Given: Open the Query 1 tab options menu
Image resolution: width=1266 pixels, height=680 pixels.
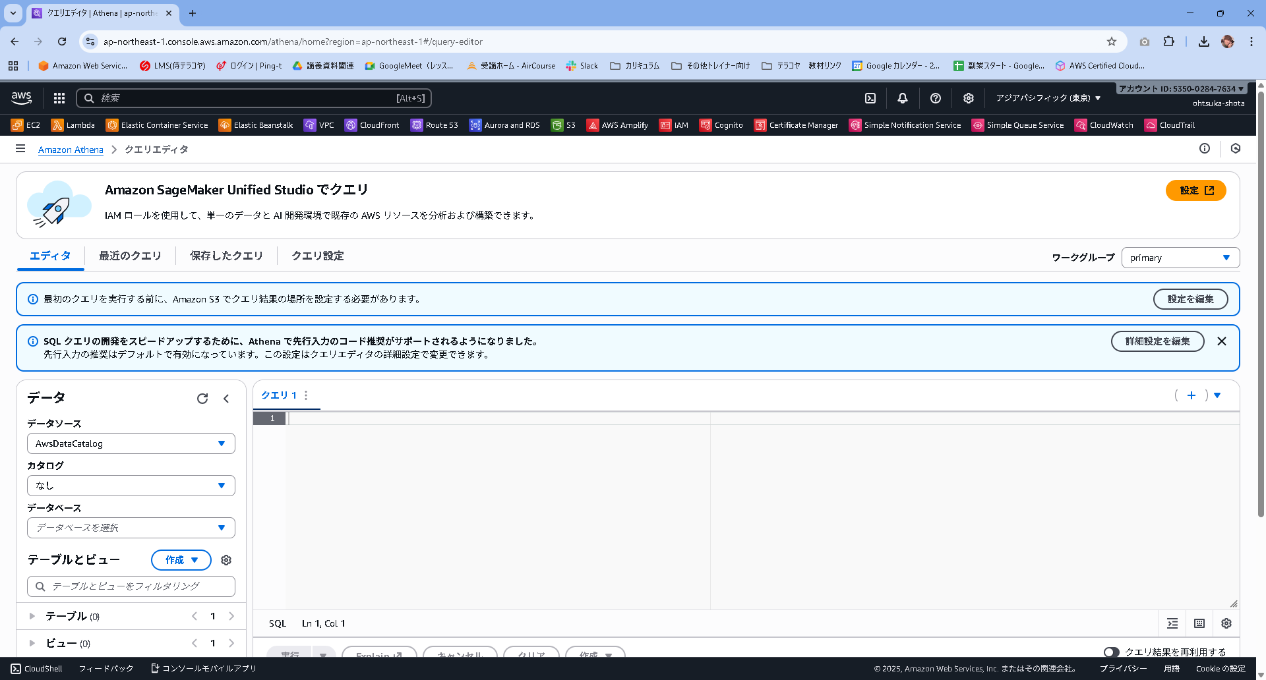Looking at the screenshot, I should [x=306, y=395].
